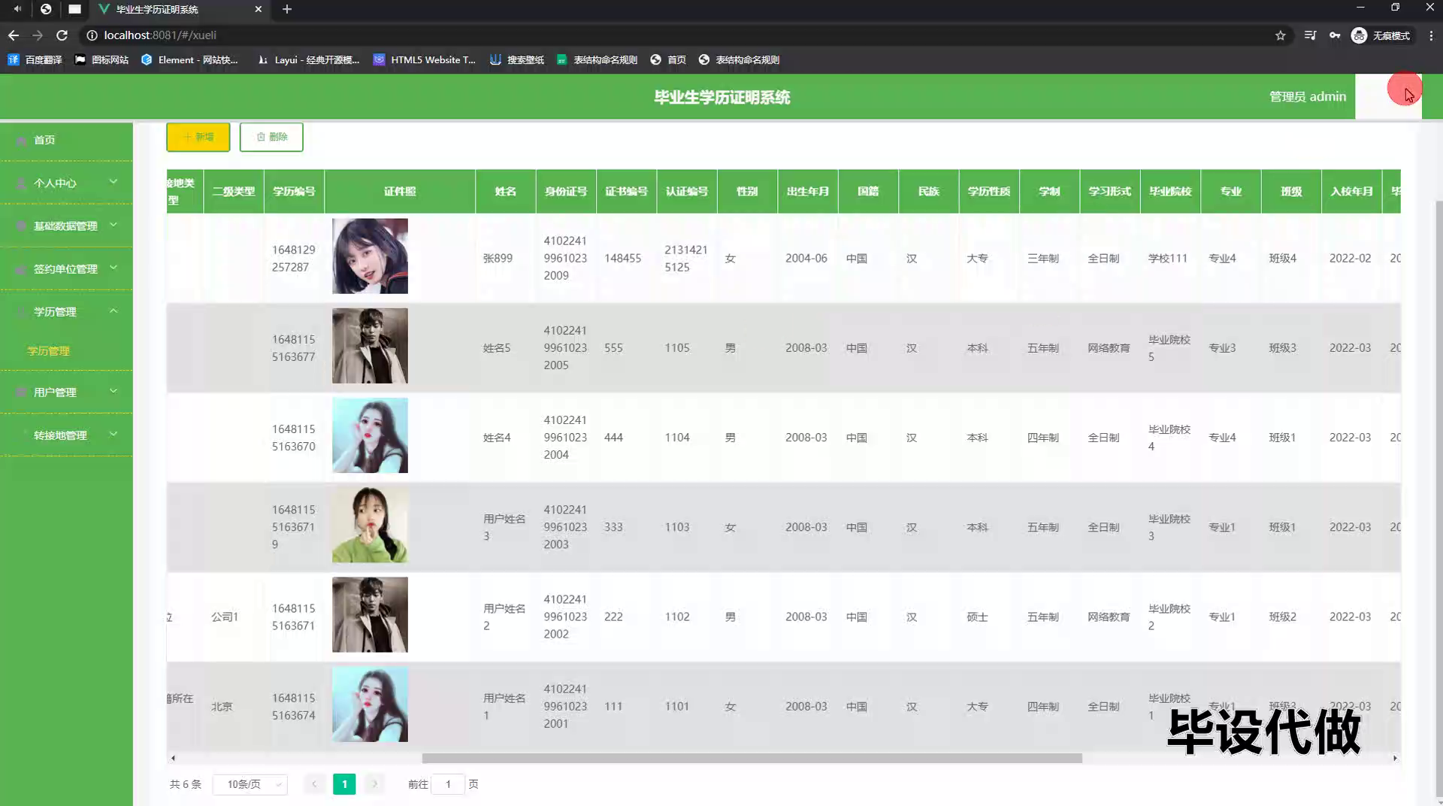Expand the 转接地管理 sidebar menu
Image resolution: width=1443 pixels, height=806 pixels.
point(66,435)
